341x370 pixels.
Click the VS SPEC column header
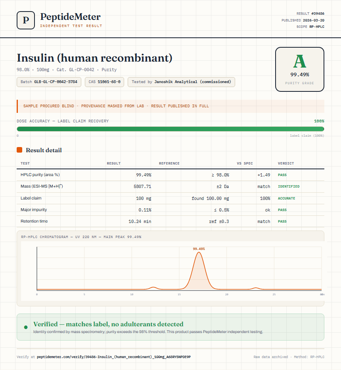point(245,163)
